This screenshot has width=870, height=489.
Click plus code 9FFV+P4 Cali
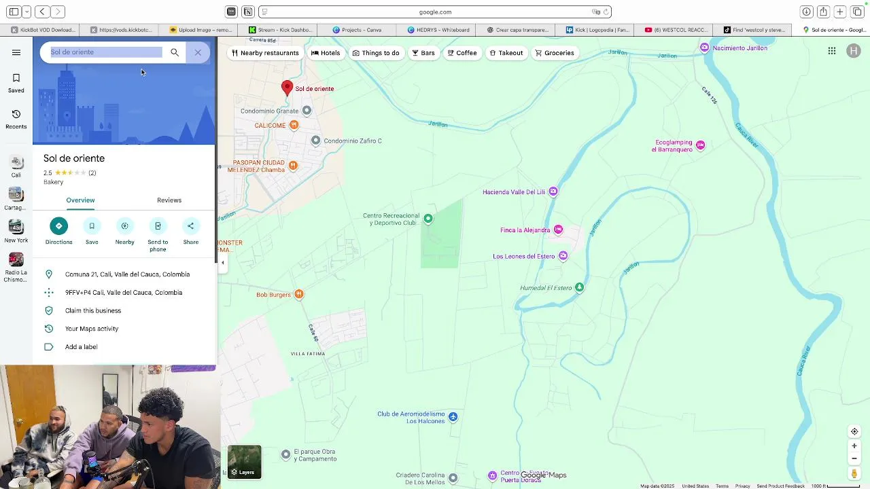pyautogui.click(x=124, y=293)
